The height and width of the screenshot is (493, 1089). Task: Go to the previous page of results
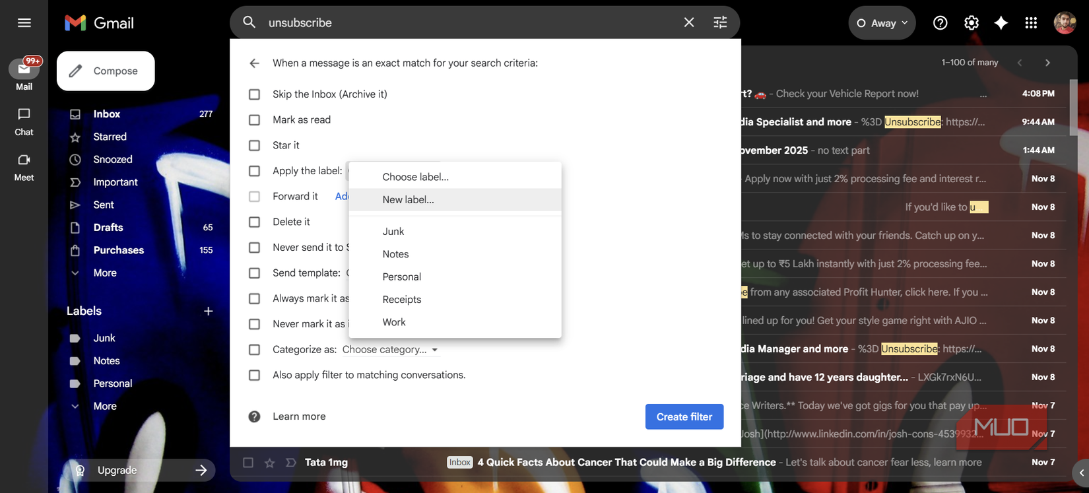(x=1020, y=63)
